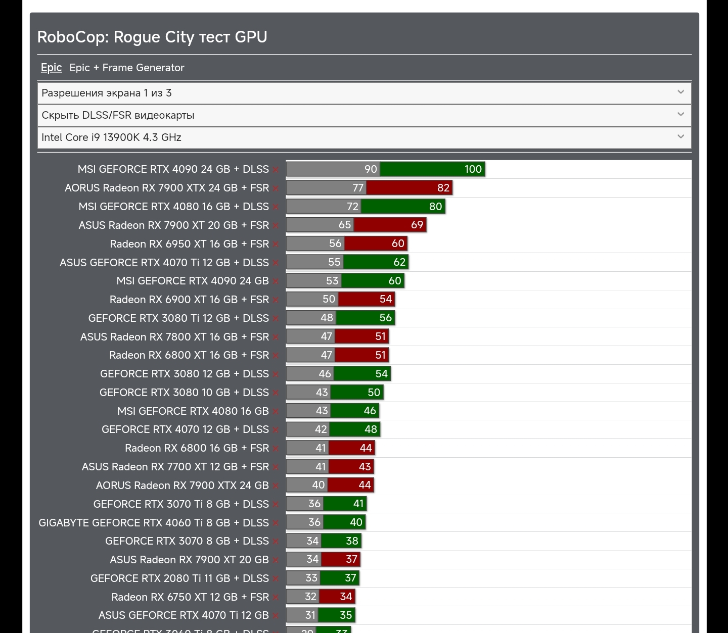Click the label 'MSI GEFORCE RTX 4090 24 GB + DLSS'

click(x=173, y=169)
